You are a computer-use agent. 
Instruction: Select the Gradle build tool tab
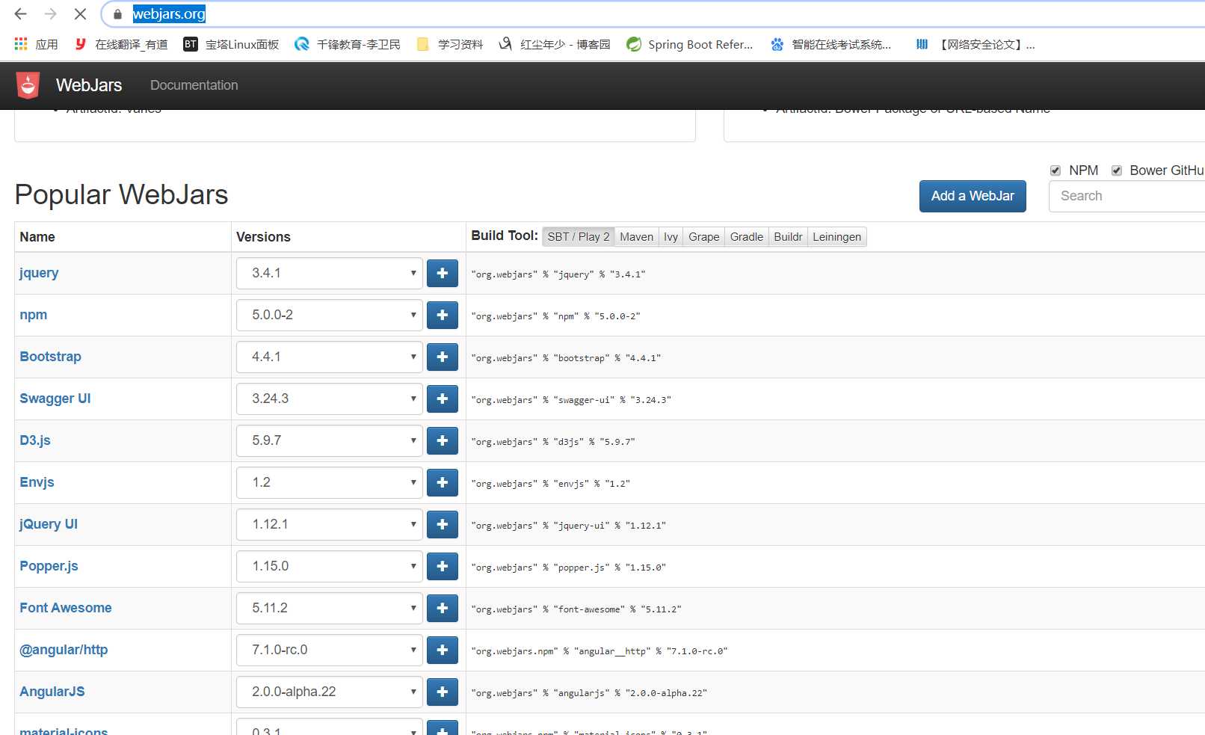click(747, 237)
